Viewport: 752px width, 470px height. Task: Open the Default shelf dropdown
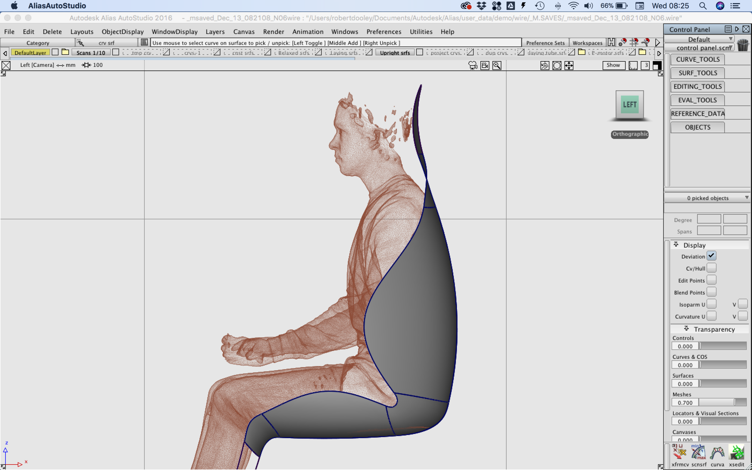coord(699,39)
